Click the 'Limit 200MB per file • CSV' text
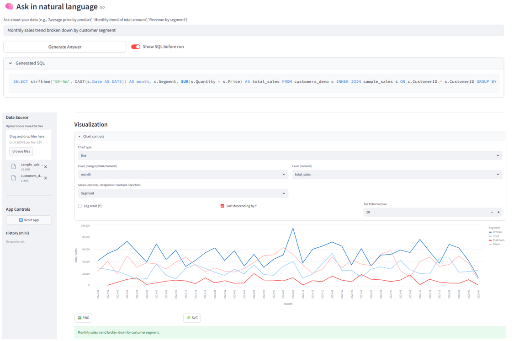The width and height of the screenshot is (514, 341). pos(26,143)
